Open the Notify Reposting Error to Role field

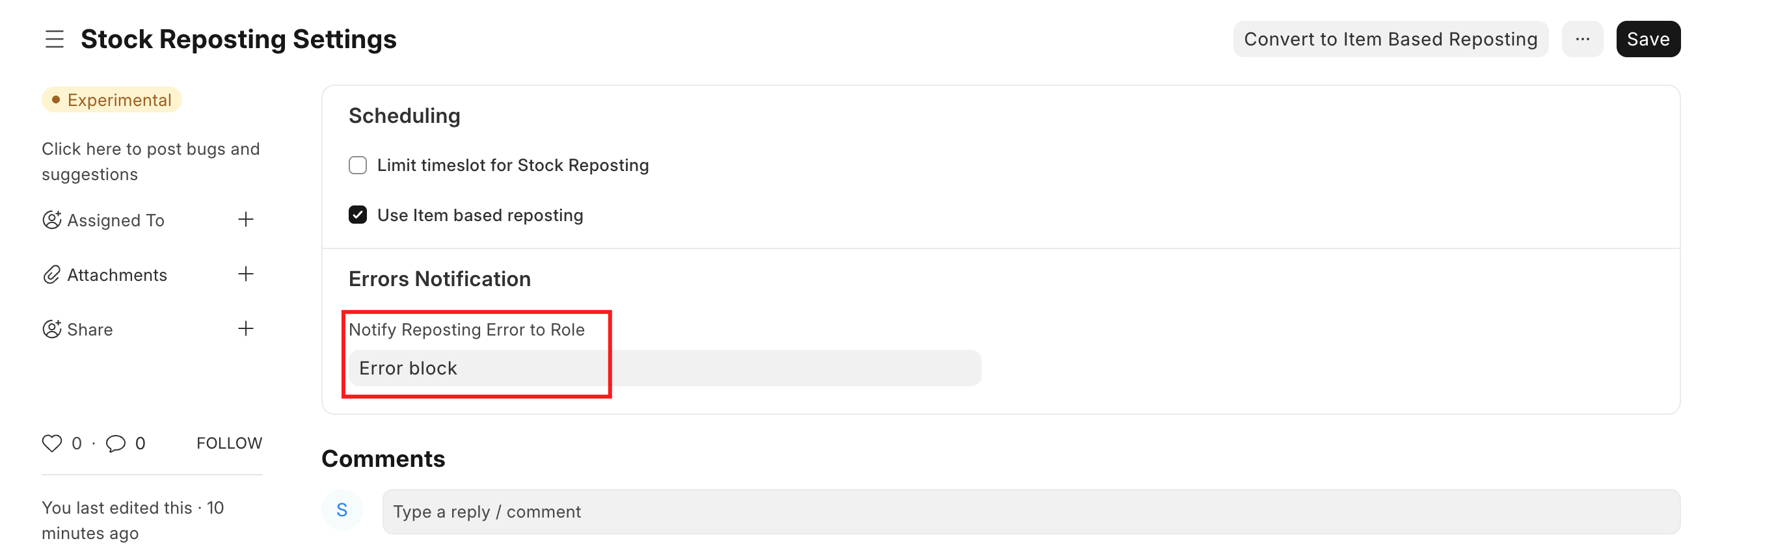(664, 368)
